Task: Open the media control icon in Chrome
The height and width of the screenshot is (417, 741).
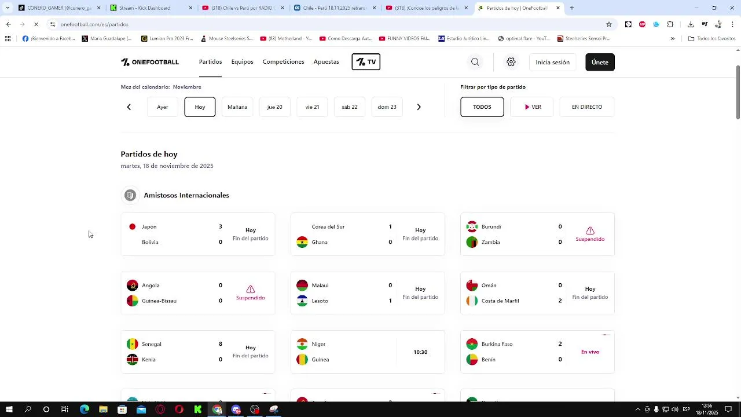Action: click(705, 24)
